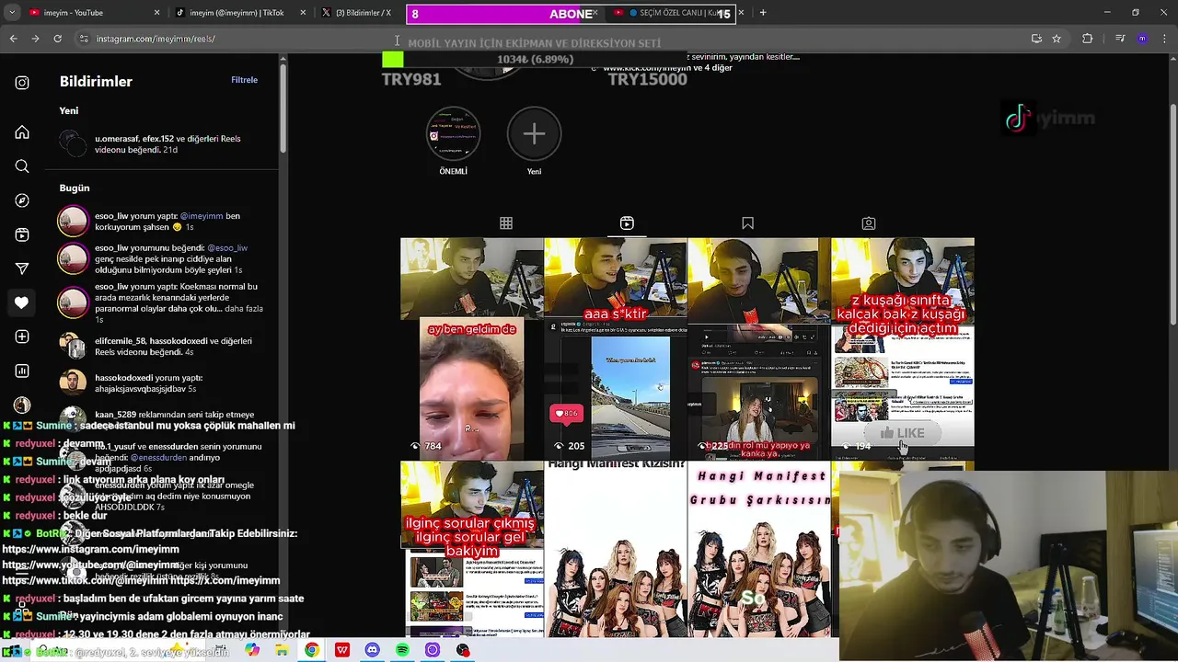
Task: Open WPS Office from the taskbar
Action: tap(342, 650)
